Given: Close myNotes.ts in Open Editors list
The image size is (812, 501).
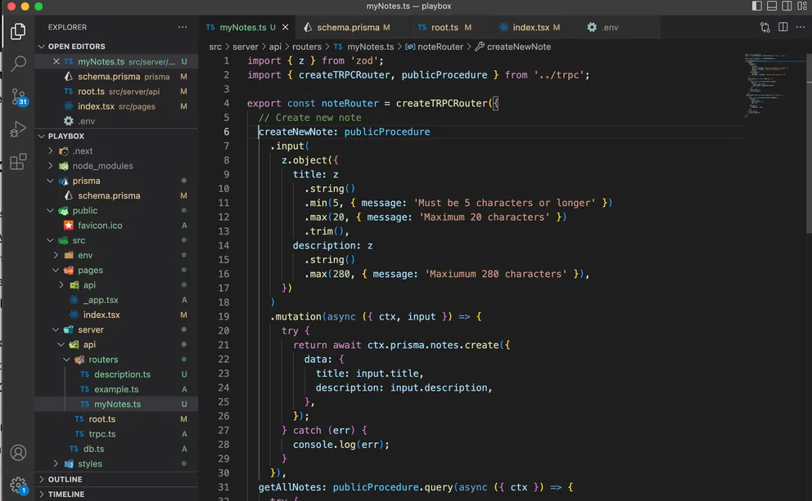Looking at the screenshot, I should pyautogui.click(x=56, y=61).
